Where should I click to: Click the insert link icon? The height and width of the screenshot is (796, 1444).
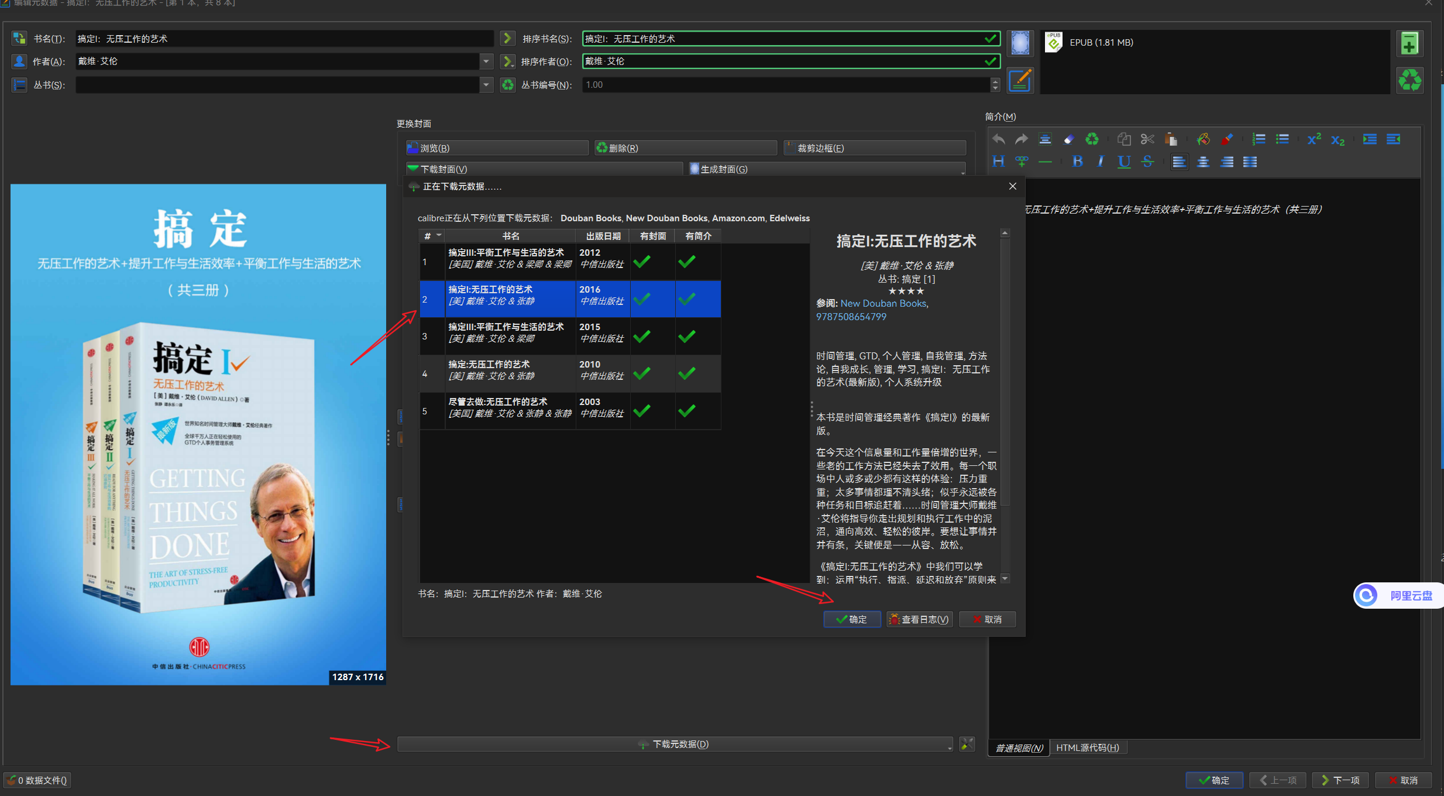(x=1022, y=162)
